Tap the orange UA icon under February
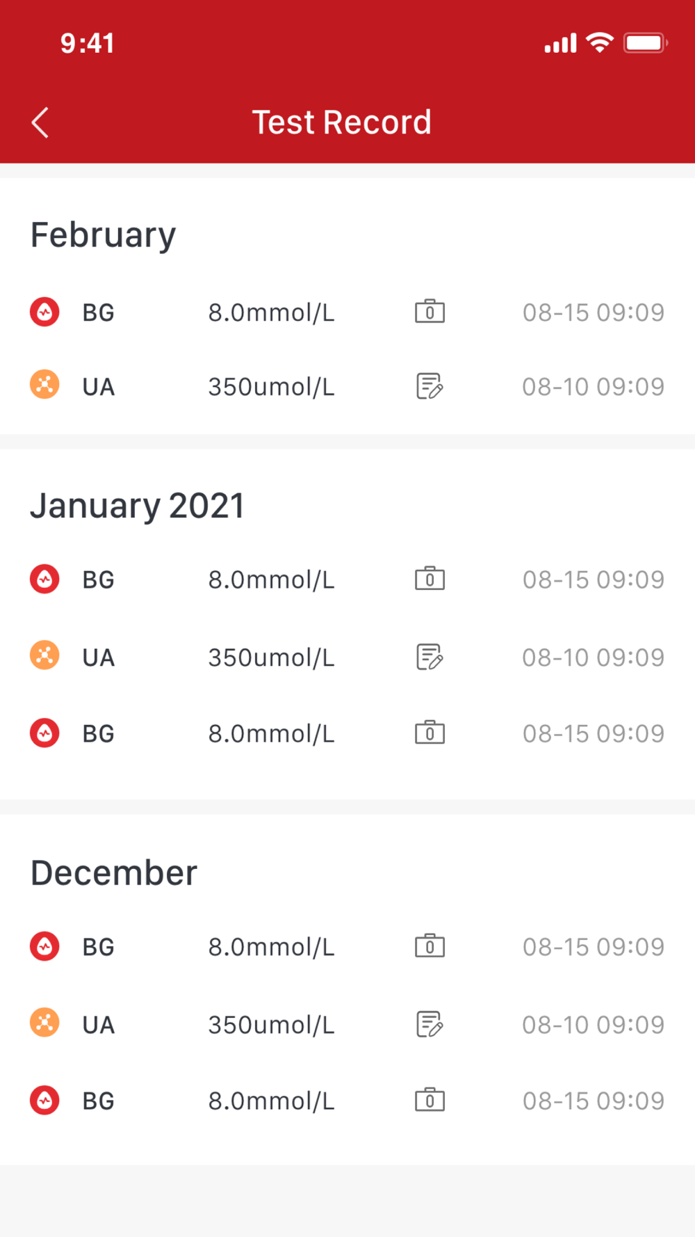Image resolution: width=695 pixels, height=1237 pixels. (44, 385)
